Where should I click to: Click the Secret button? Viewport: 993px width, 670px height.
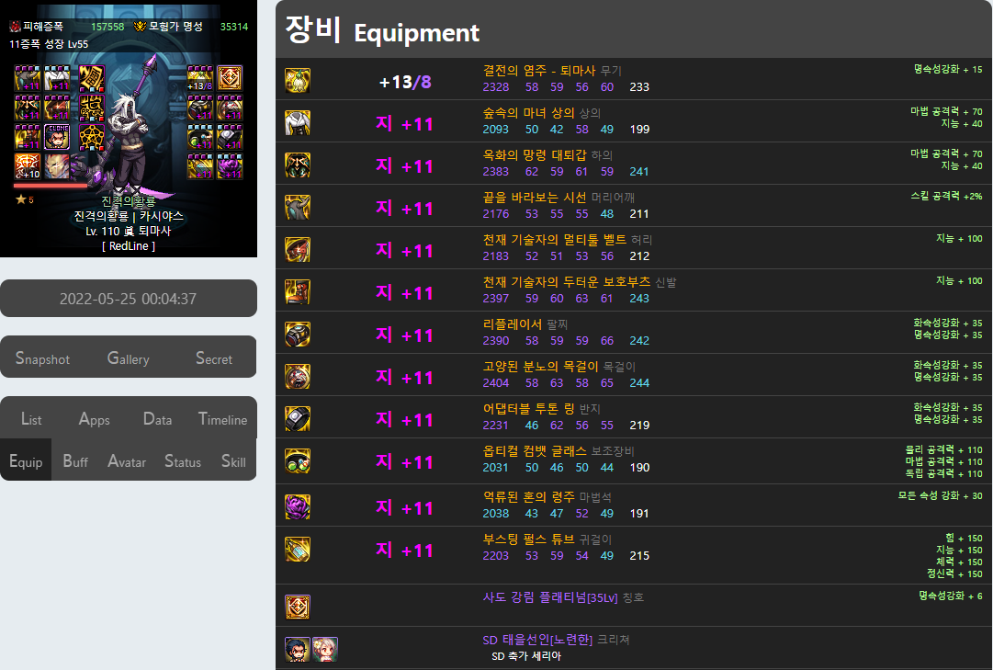[214, 358]
